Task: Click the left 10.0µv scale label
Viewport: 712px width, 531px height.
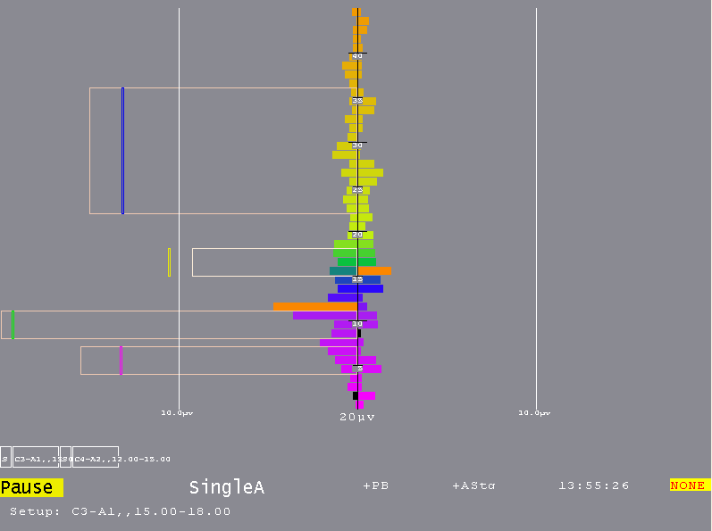Action: pos(177,412)
